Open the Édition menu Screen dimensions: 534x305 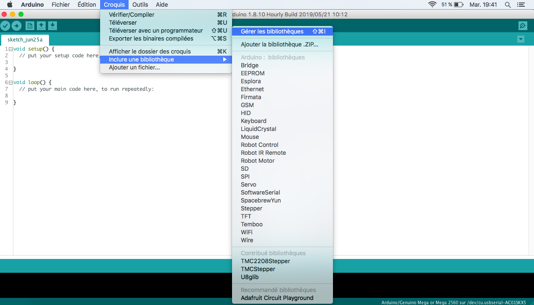point(87,5)
